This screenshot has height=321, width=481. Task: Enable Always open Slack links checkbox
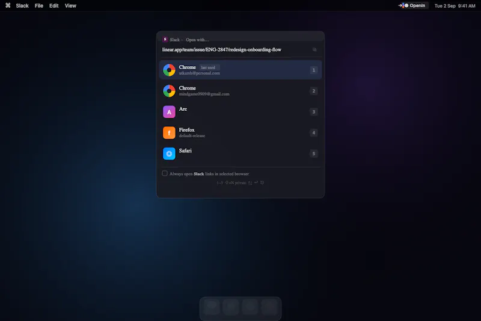[x=165, y=173]
